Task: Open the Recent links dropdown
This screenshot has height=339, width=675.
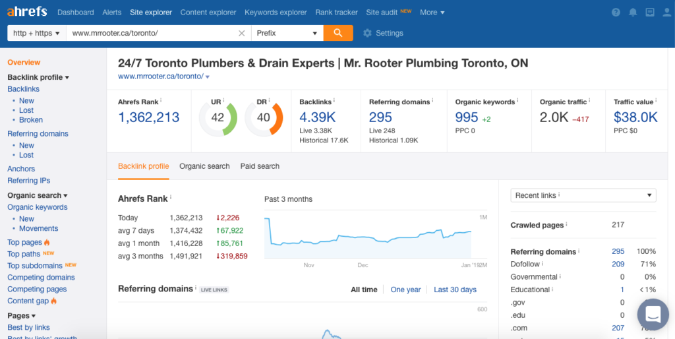Action: point(583,195)
